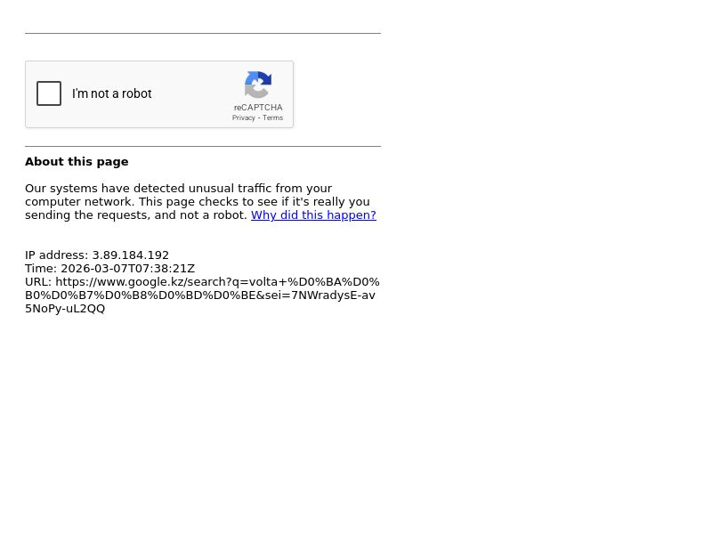Check the "I'm not a robot" checkbox
Screen dimensions: 712x534
coord(49,93)
